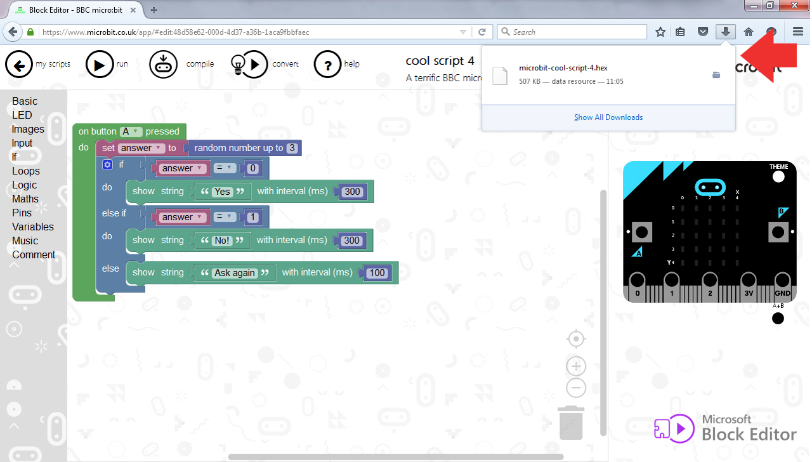Click Show All Downloads link

(x=608, y=117)
